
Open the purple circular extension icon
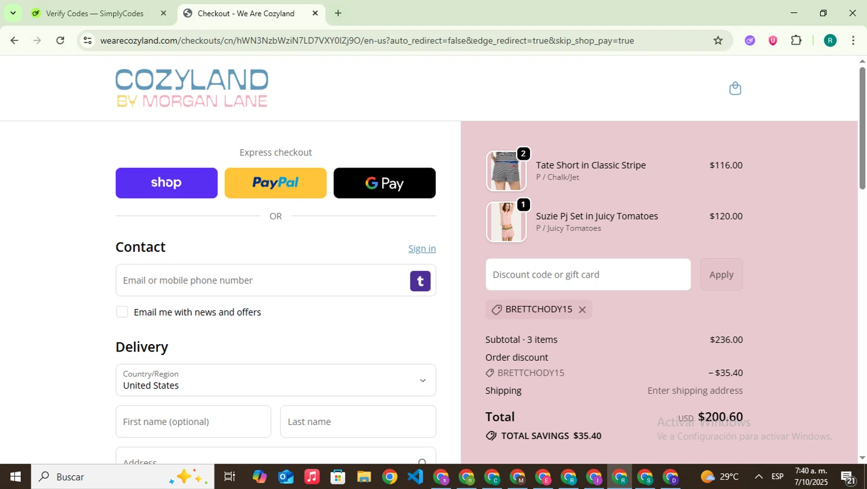point(750,40)
